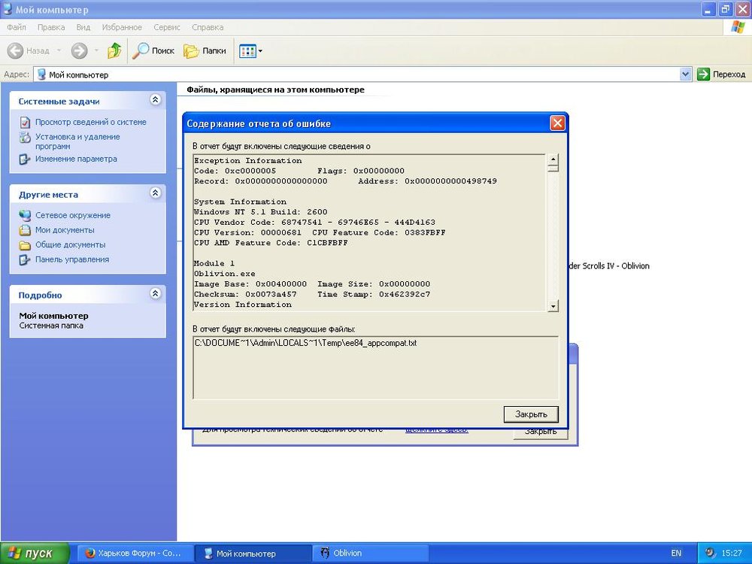Screen dimensions: 752x564
Task: Click Просмотр сведений о системе link
Action: pos(91,123)
